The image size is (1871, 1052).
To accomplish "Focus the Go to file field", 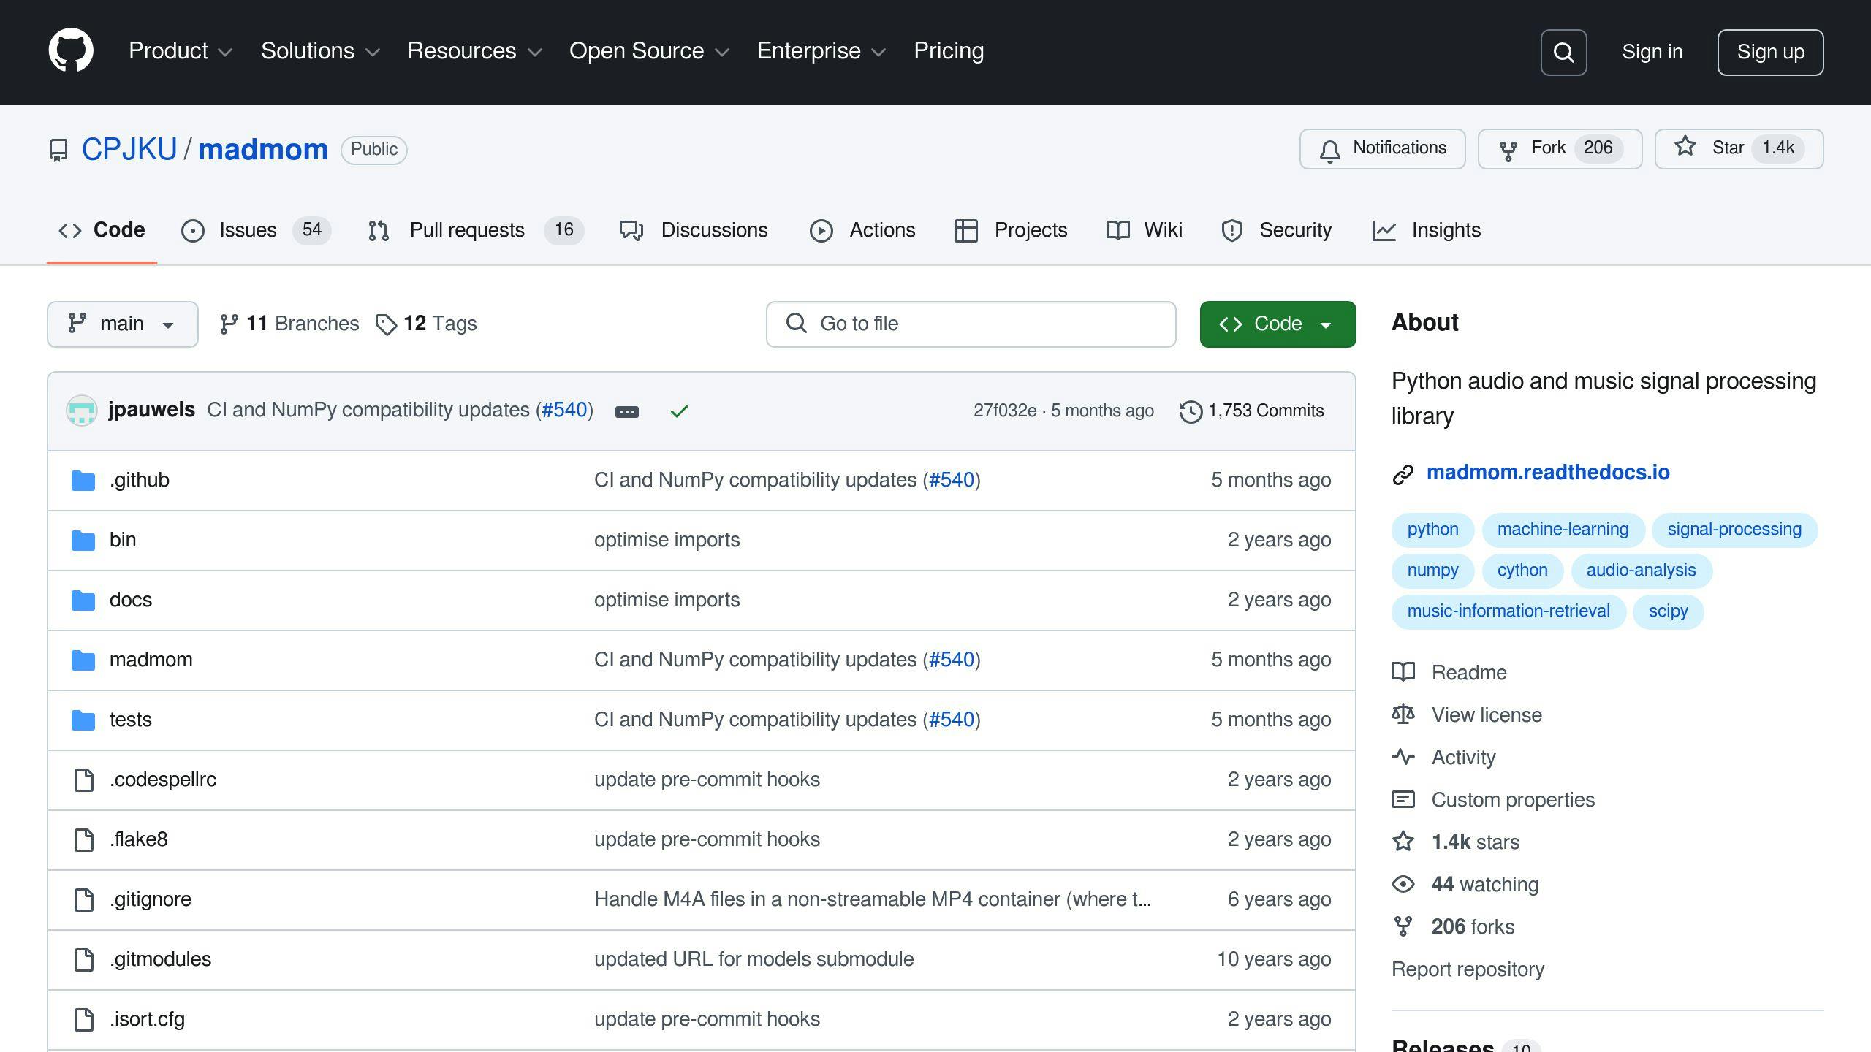I will click(x=971, y=324).
